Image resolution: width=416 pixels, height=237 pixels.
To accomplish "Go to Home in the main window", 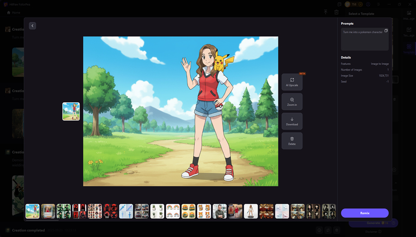I will pos(14,13).
